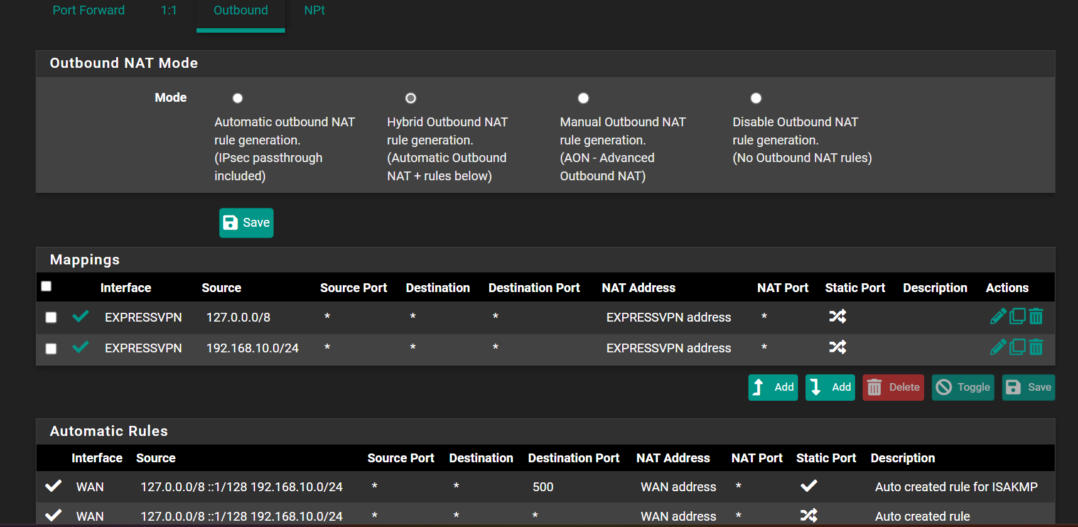Click enabled checkmark of the ISAKMP WAN rule
The height and width of the screenshot is (527, 1078).
(x=53, y=486)
